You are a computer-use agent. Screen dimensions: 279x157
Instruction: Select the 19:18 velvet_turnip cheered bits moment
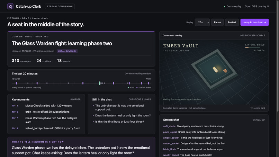46,128
